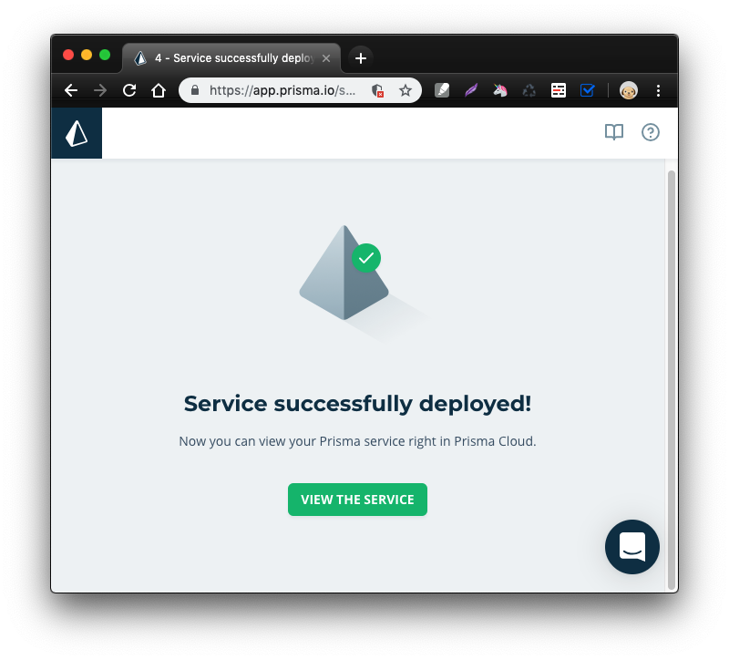This screenshot has height=660, width=729.
Task: Click the unicorn extension icon
Action: [x=500, y=90]
